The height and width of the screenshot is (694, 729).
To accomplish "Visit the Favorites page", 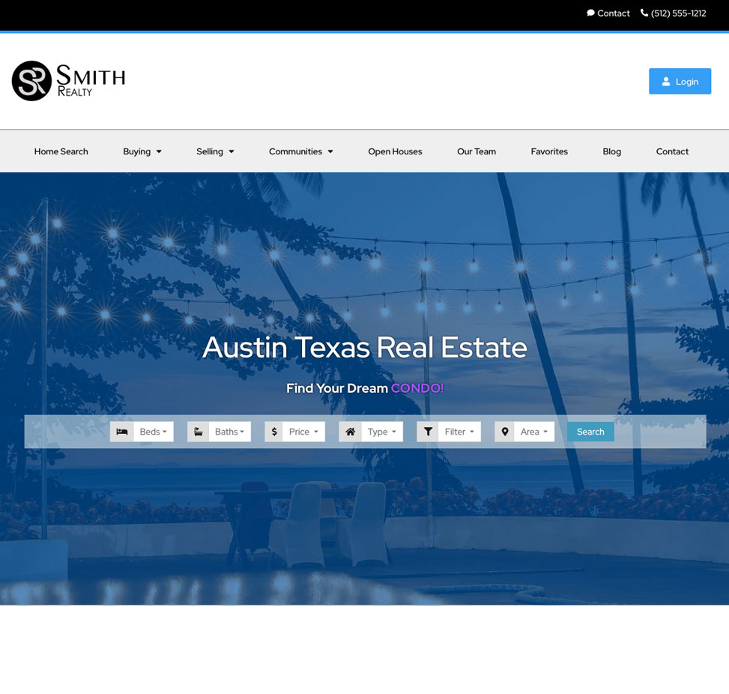I will [548, 151].
